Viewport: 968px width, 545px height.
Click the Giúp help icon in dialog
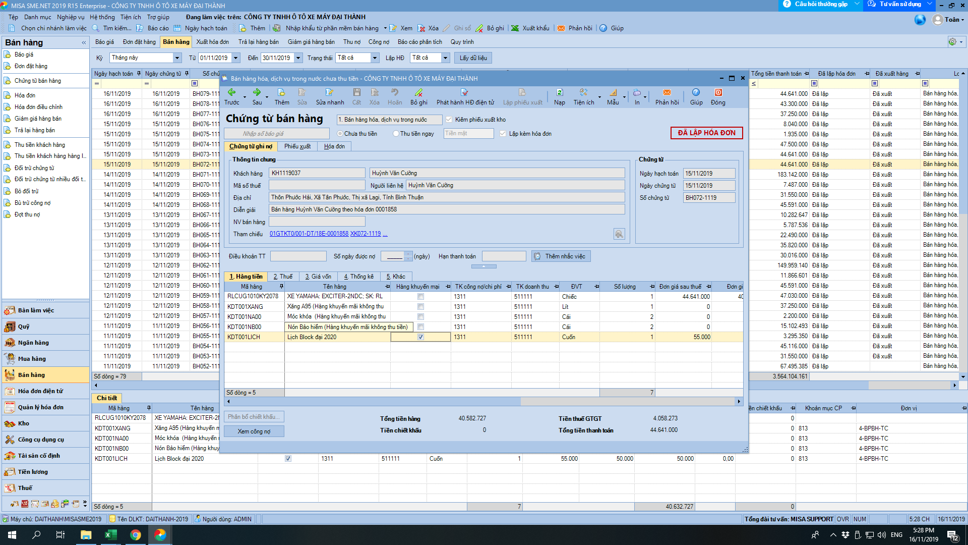click(x=696, y=92)
